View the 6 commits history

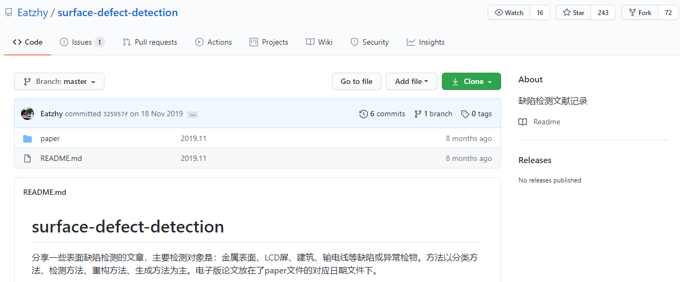[x=382, y=114]
